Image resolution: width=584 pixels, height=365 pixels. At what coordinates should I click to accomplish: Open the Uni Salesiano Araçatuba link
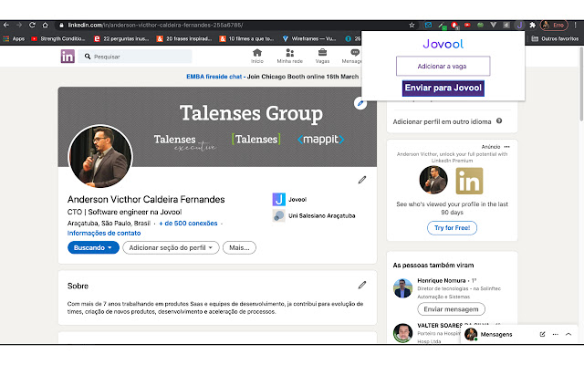pos(314,215)
